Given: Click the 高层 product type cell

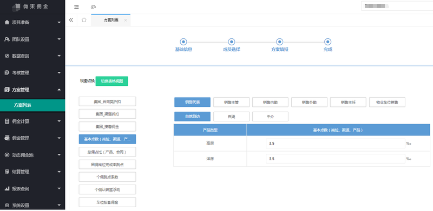Looking at the screenshot, I should 210,144.
